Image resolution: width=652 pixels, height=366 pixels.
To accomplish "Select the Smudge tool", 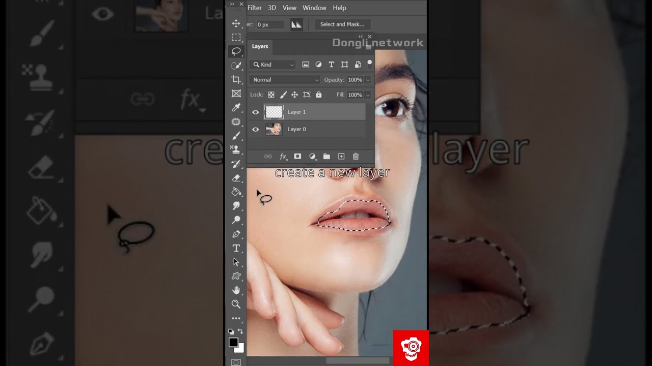I will [236, 206].
